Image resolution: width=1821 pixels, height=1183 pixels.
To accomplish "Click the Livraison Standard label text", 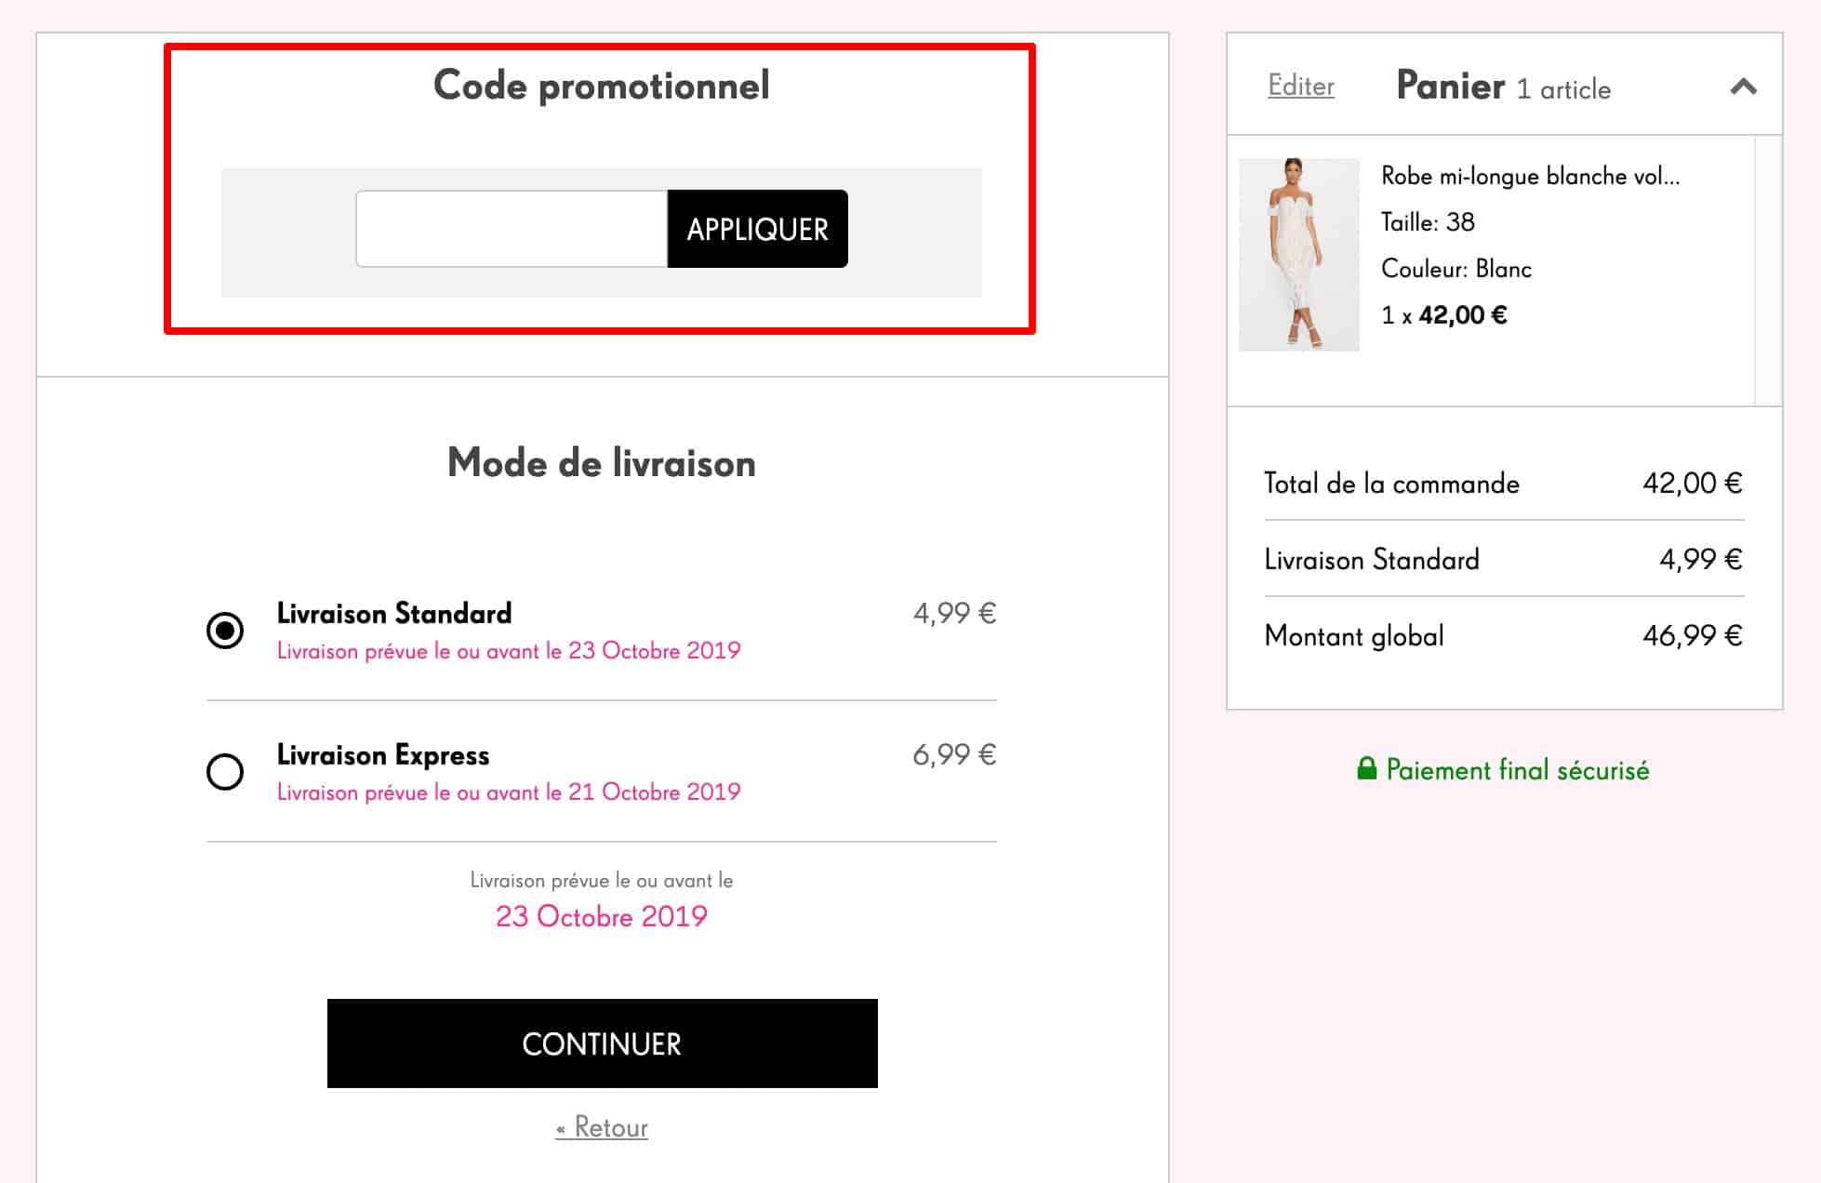I will click(x=394, y=614).
